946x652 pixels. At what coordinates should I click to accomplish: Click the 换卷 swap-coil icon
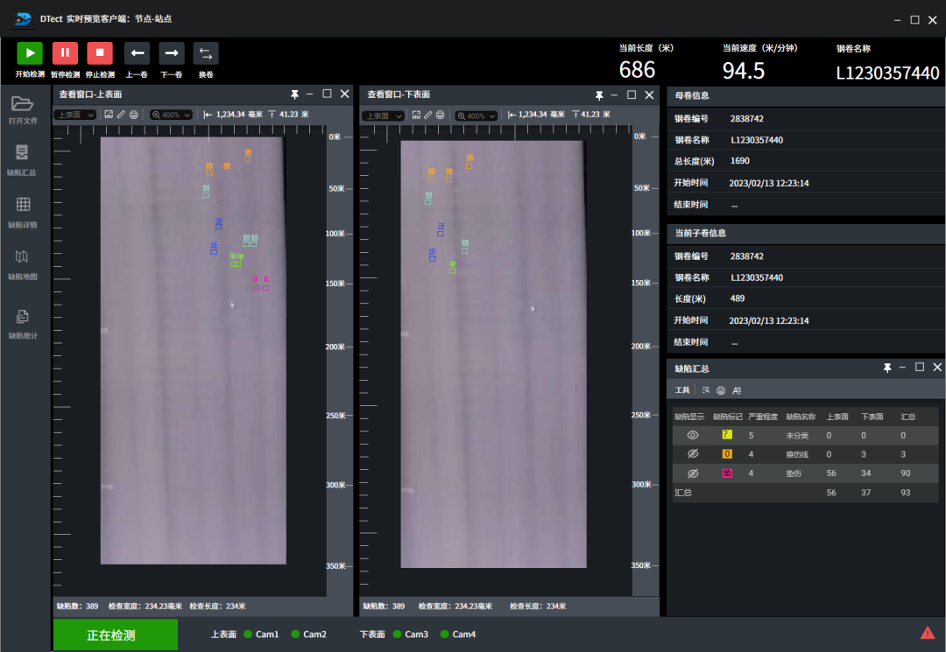(206, 53)
